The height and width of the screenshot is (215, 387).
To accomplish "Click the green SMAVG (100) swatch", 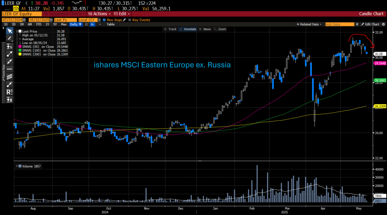I will click(x=20, y=50).
